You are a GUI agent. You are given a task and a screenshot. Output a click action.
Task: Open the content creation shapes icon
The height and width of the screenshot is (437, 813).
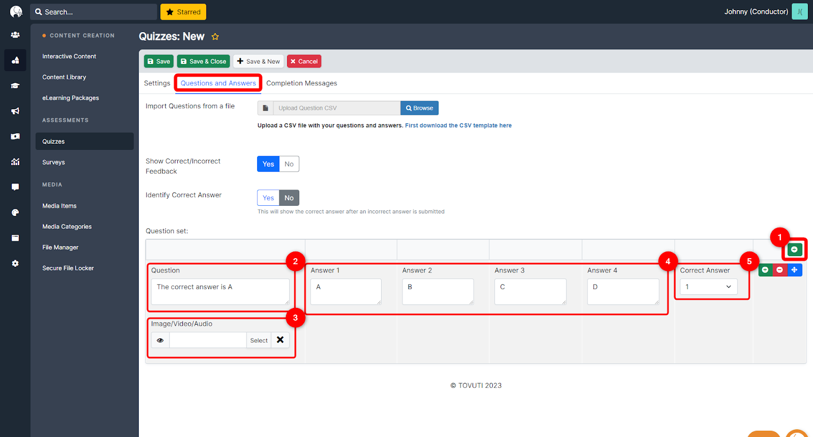point(15,60)
